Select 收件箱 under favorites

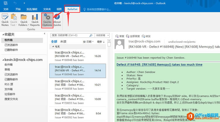pyautogui.click(x=22, y=40)
